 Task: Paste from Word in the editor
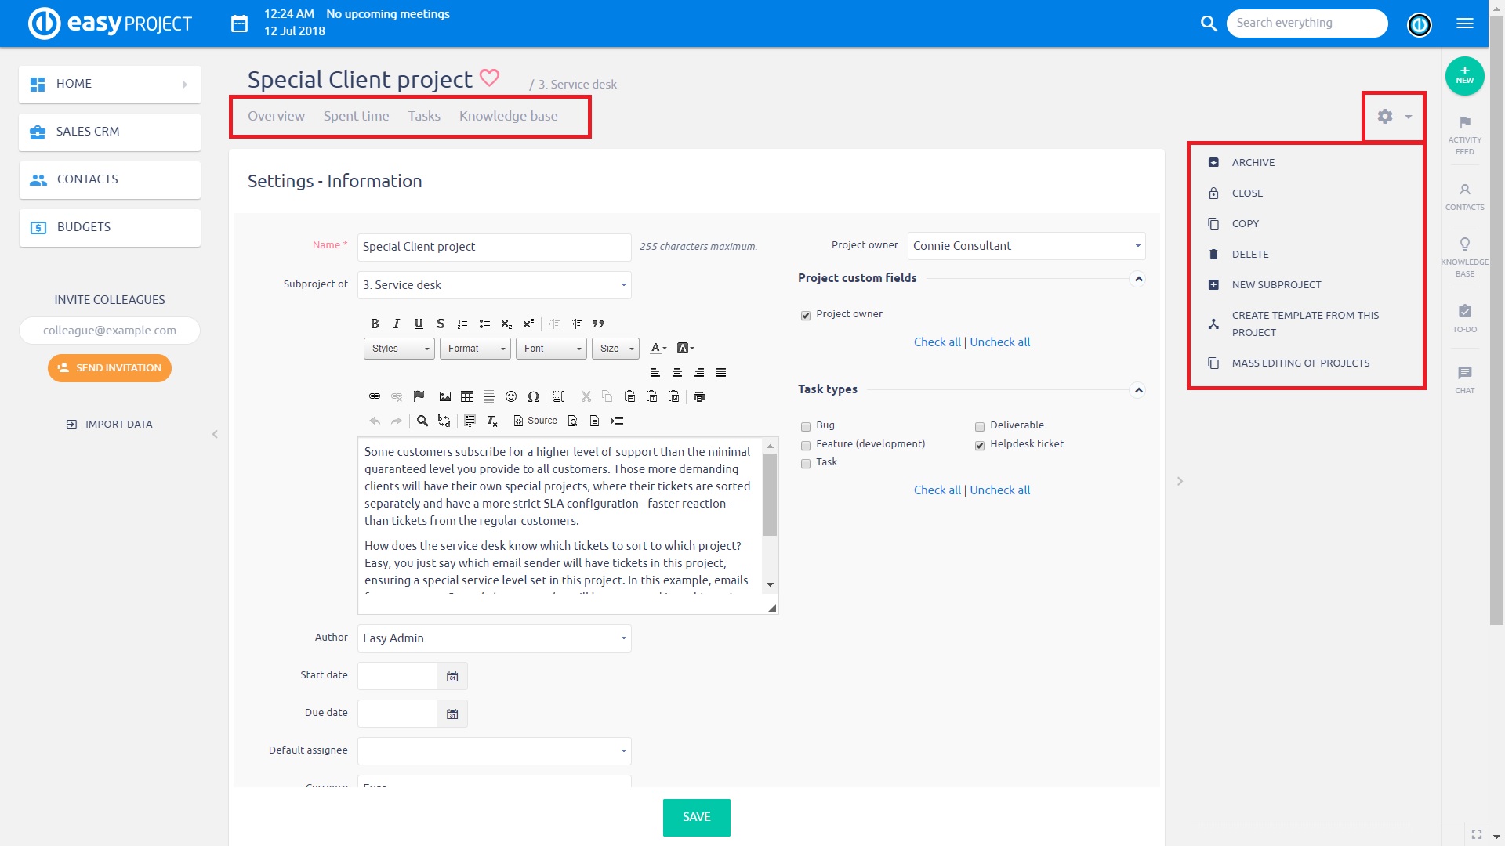pos(674,396)
